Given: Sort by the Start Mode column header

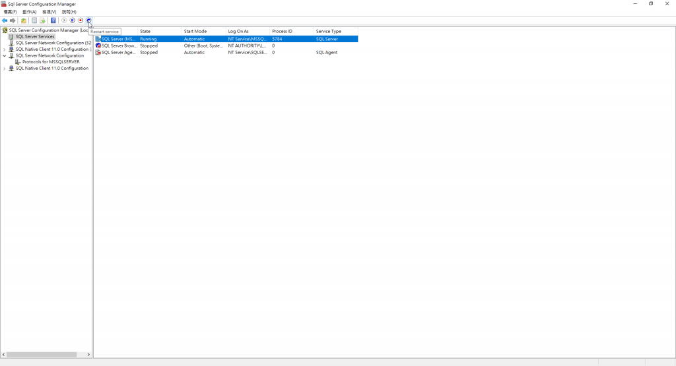Looking at the screenshot, I should pyautogui.click(x=204, y=32).
